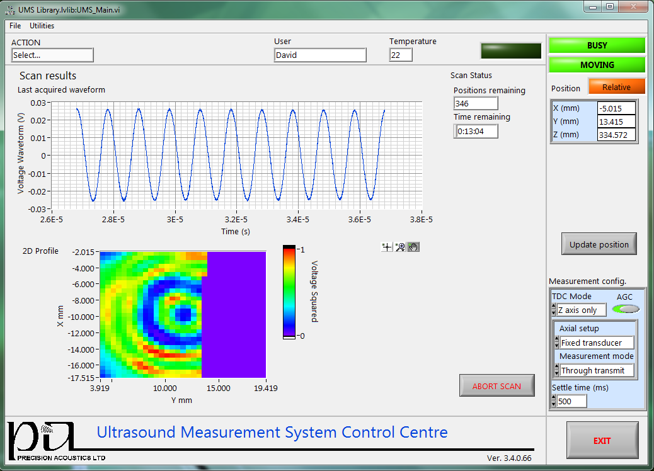
Task: Change the Axial setup Fixed transducer selector
Action: tap(596, 343)
